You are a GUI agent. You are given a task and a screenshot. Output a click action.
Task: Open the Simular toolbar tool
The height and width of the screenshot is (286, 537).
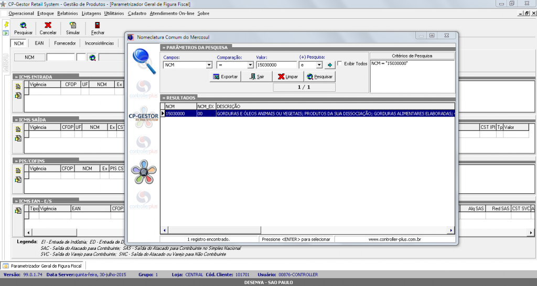tap(72, 28)
